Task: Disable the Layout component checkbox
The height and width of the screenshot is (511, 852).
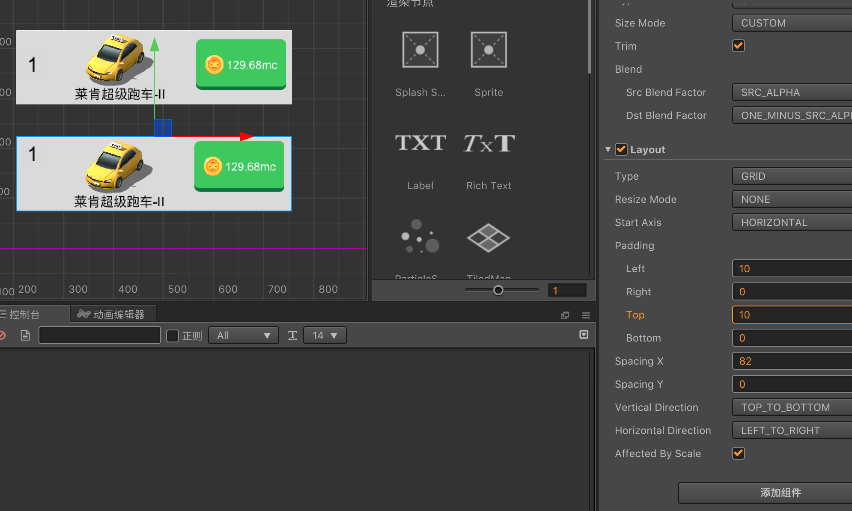Action: coord(621,149)
